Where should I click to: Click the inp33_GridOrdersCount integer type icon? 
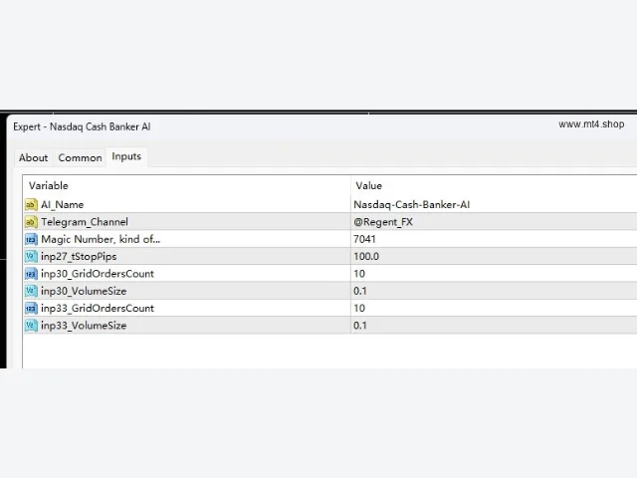coord(31,309)
